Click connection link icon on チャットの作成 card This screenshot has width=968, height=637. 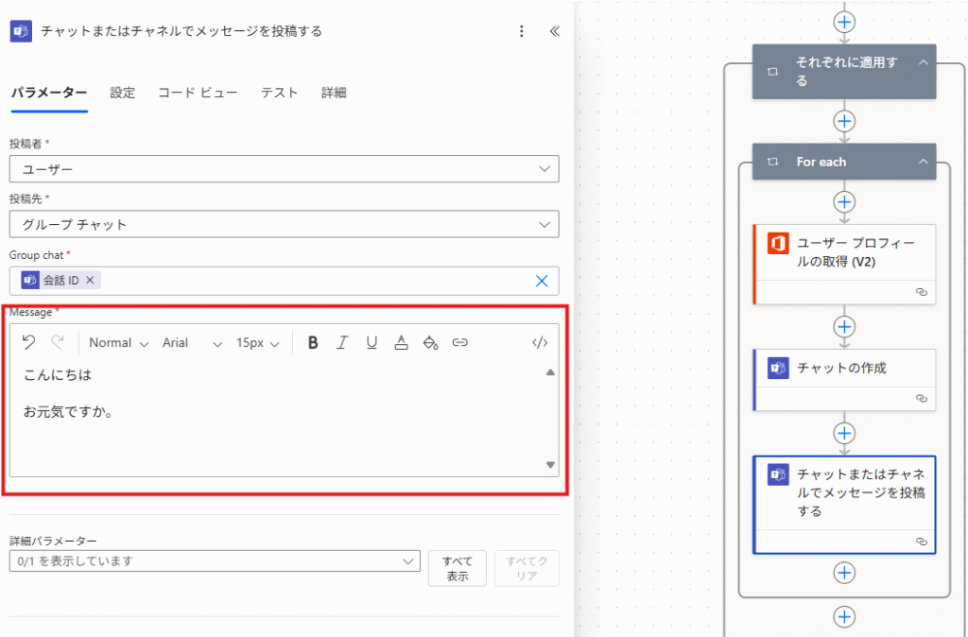[x=921, y=398]
